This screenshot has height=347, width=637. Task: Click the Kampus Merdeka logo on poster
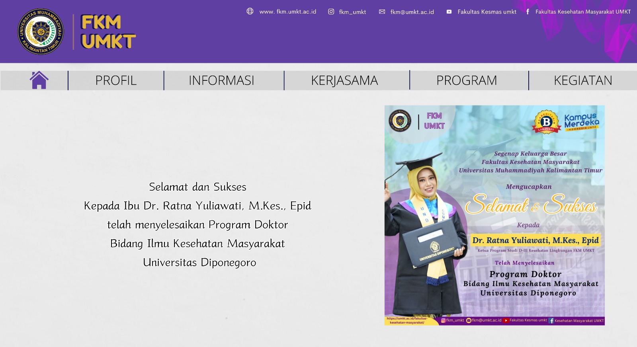582,121
